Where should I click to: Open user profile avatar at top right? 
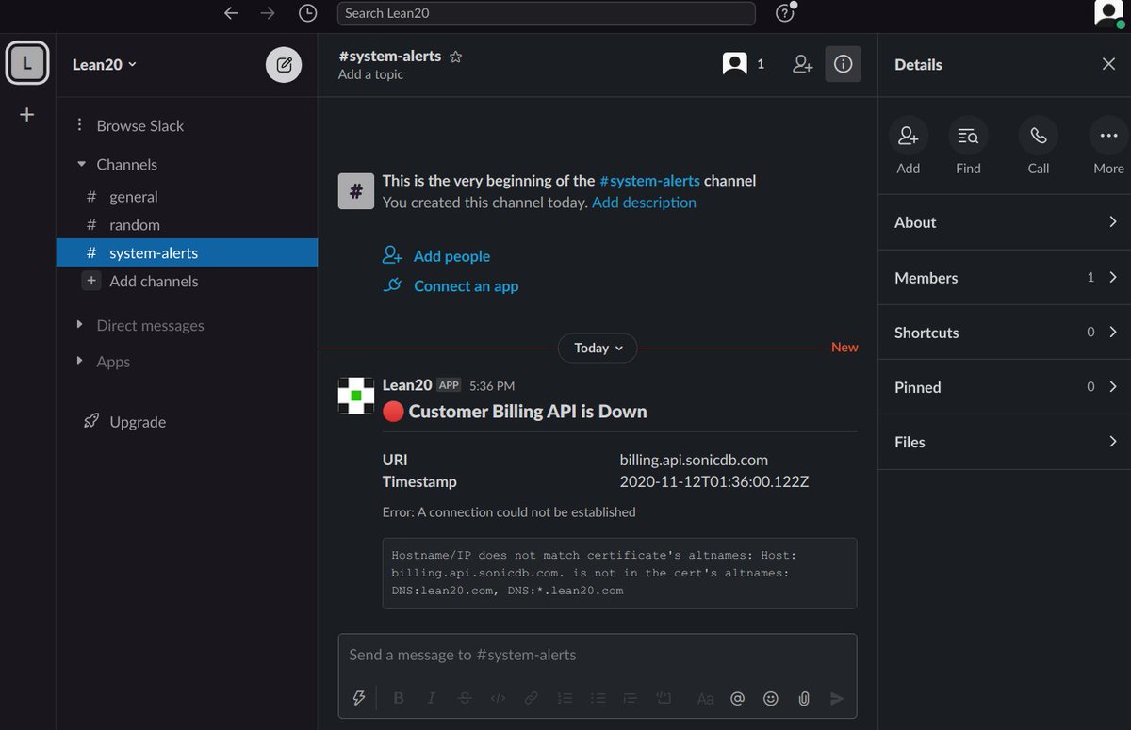(x=1107, y=13)
